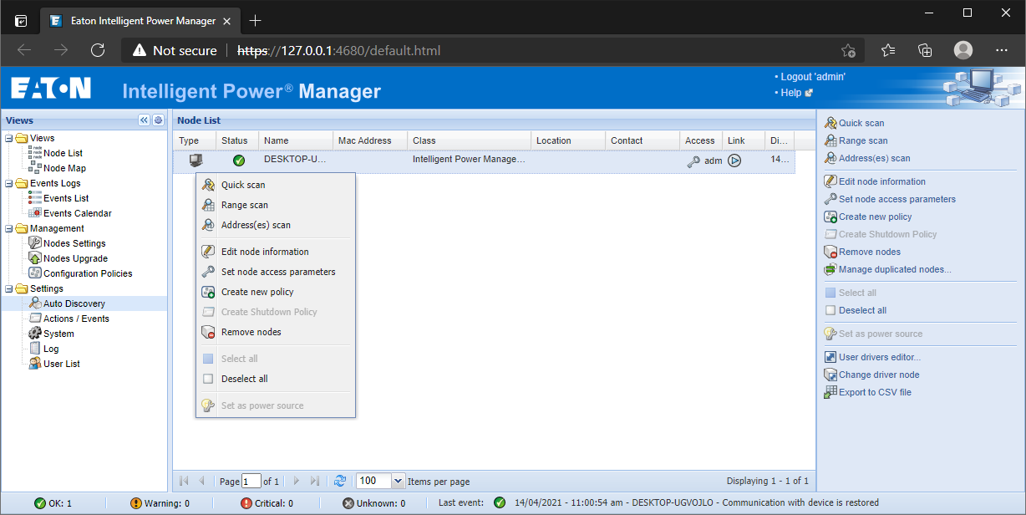Click the access key icon in node row
Viewport: 1026px width, 515px height.
point(693,161)
